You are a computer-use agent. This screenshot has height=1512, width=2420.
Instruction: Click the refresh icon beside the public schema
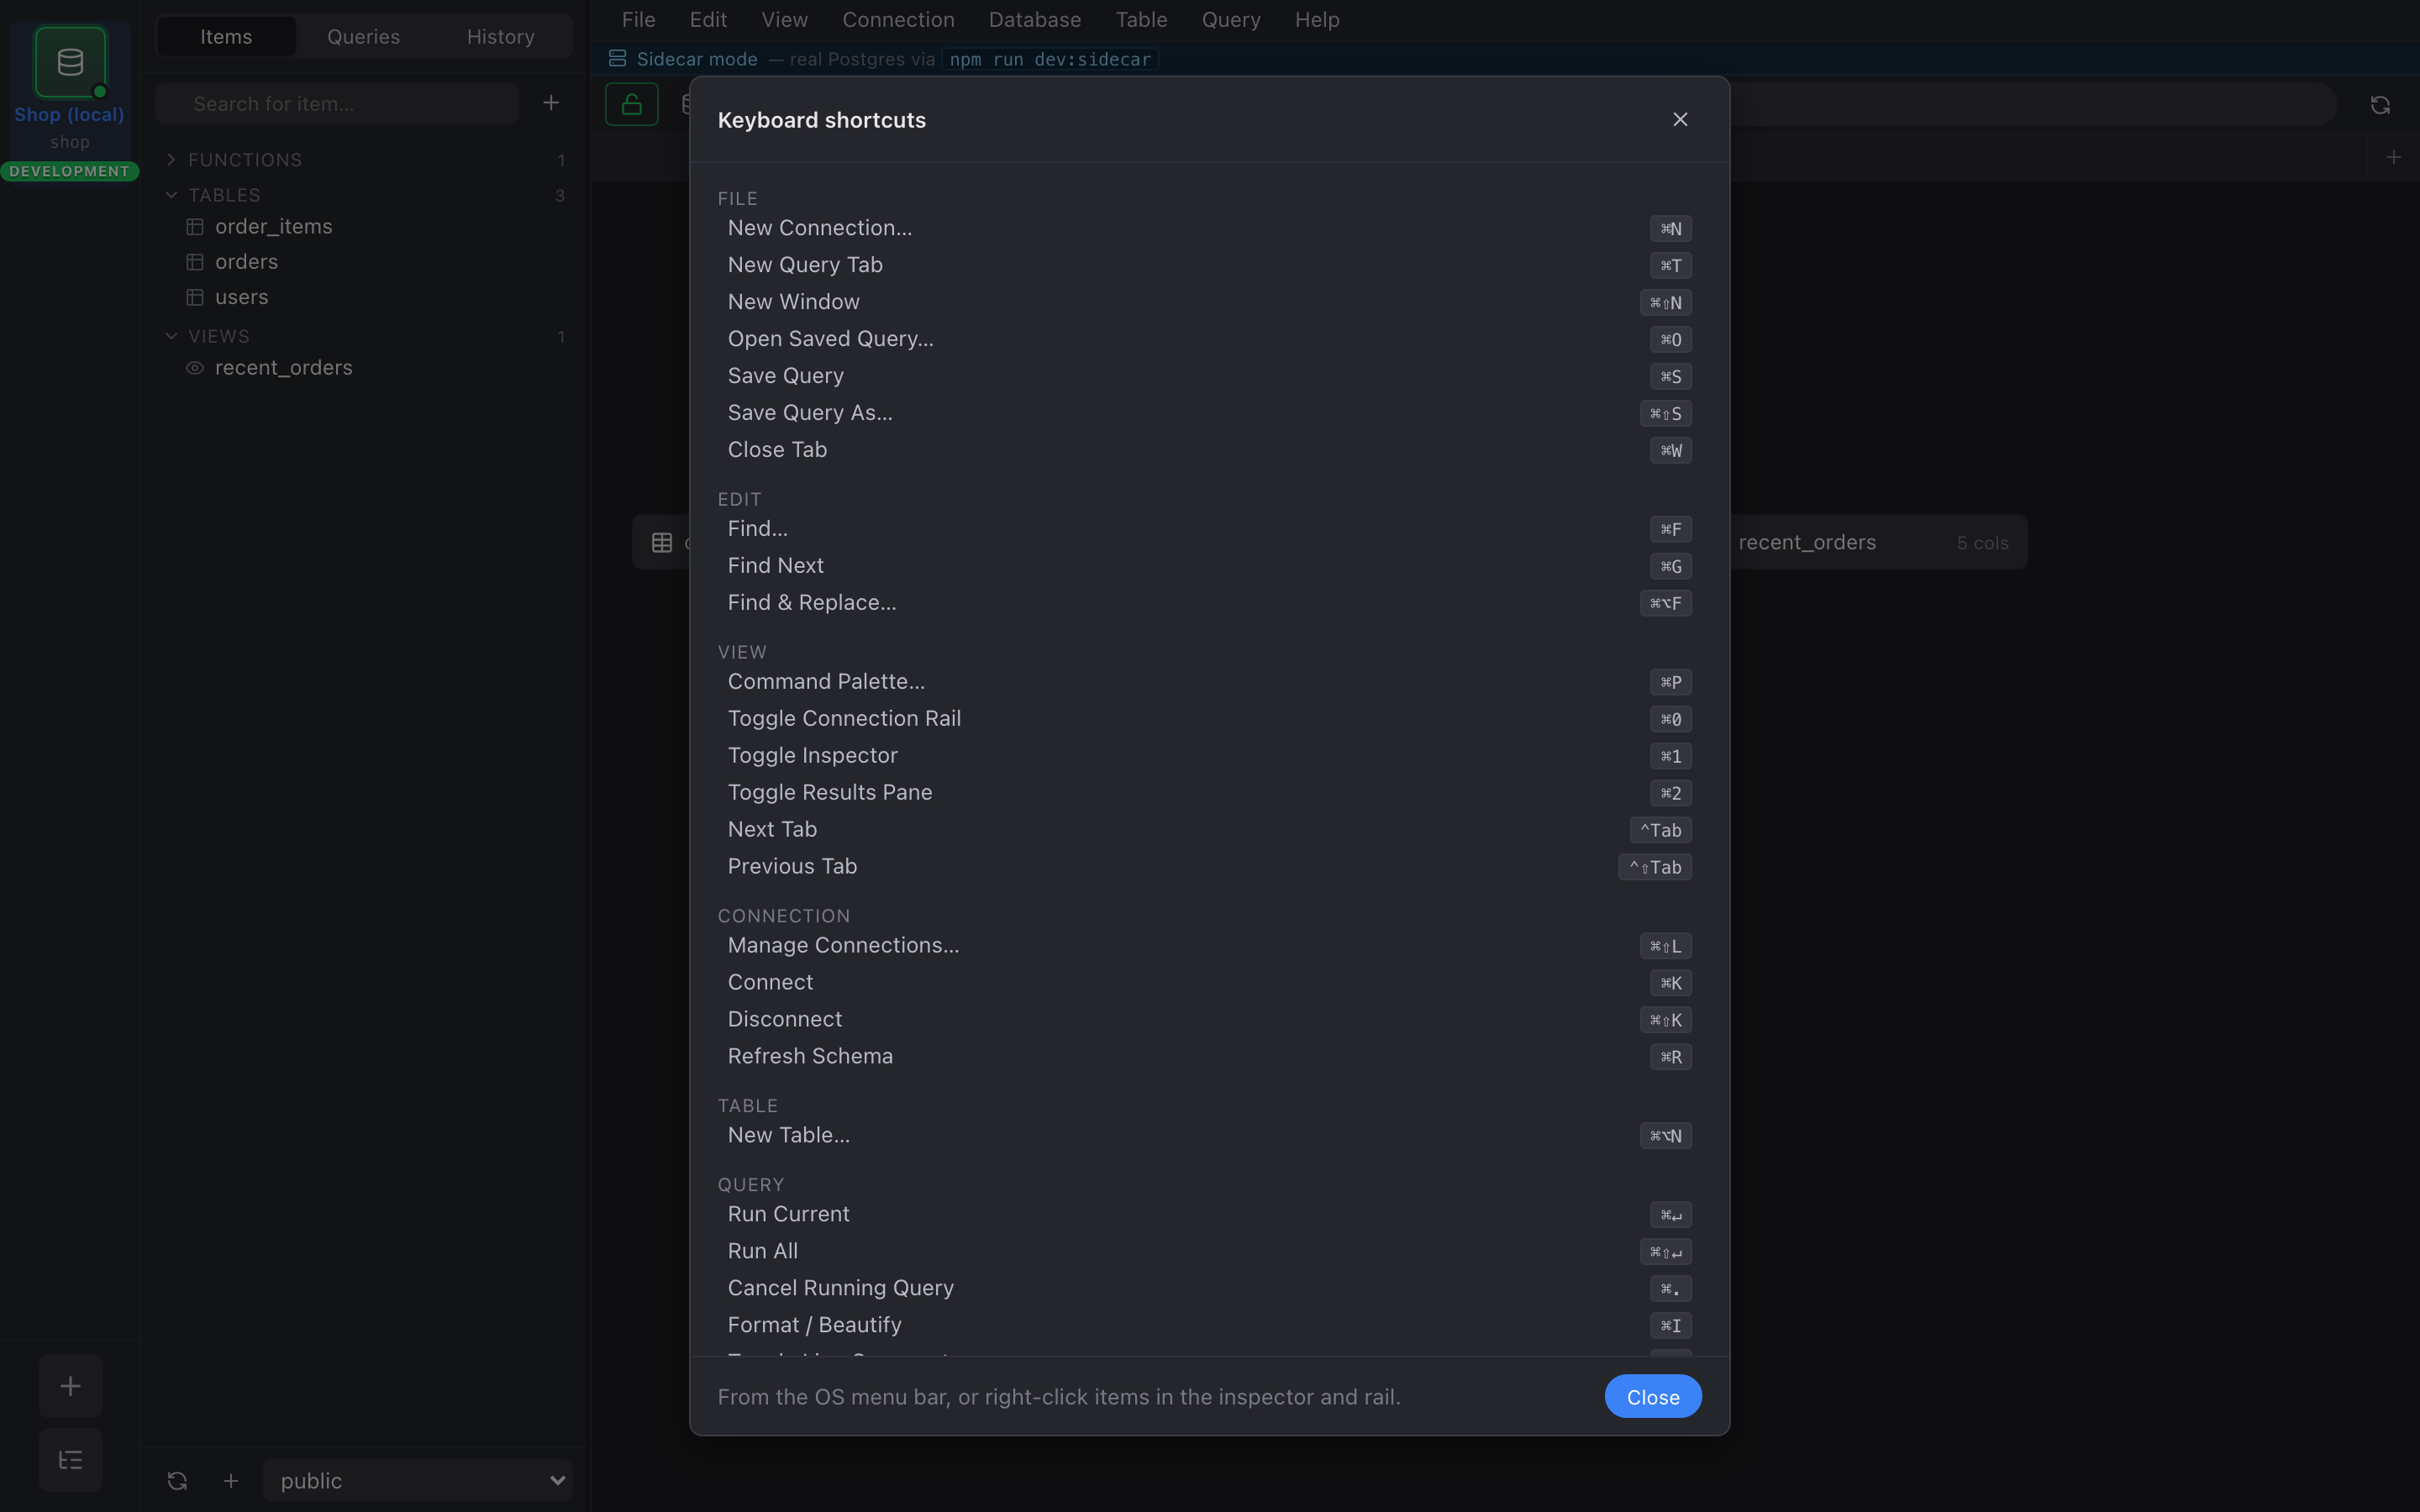pos(177,1480)
